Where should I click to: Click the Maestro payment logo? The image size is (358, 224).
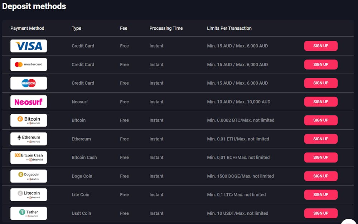coord(29,83)
